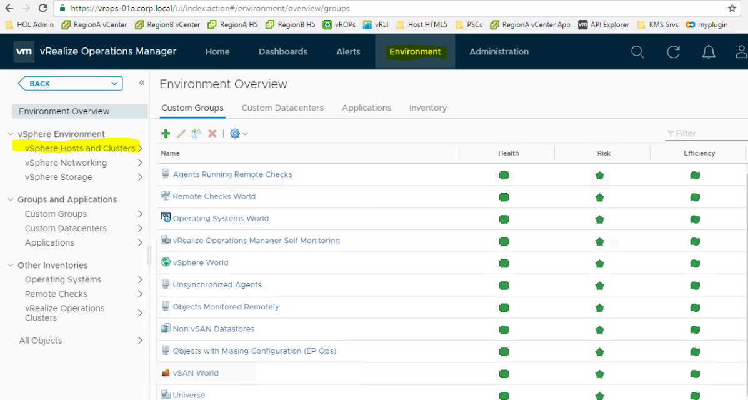
Task: Click the clone group icon in the toolbar
Action: 196,133
